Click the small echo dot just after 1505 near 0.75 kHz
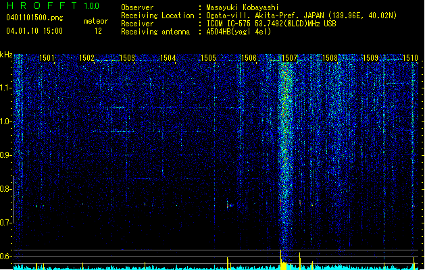425x270 pixels. point(228,206)
